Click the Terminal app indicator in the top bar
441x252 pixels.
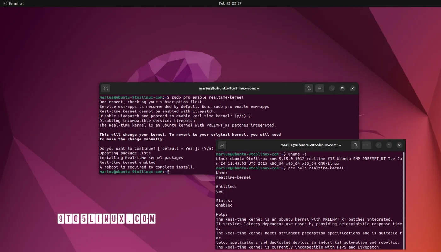(13, 3)
